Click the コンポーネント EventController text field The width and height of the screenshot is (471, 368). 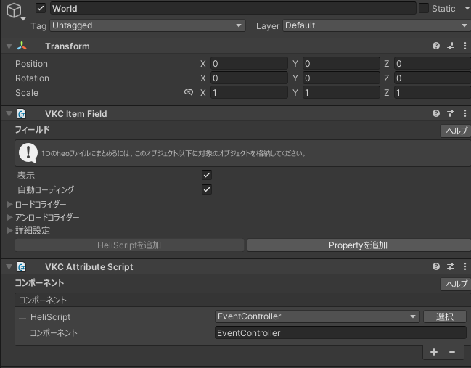(340, 333)
